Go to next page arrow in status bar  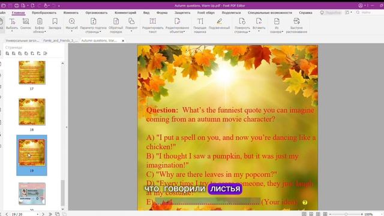pyautogui.click(x=43, y=214)
